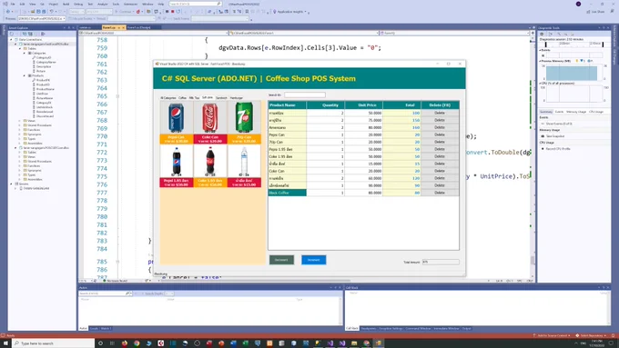Viewport: 619px width, 348px height.
Task: Add 7Up Can product from the thumbnail
Action: (244, 122)
